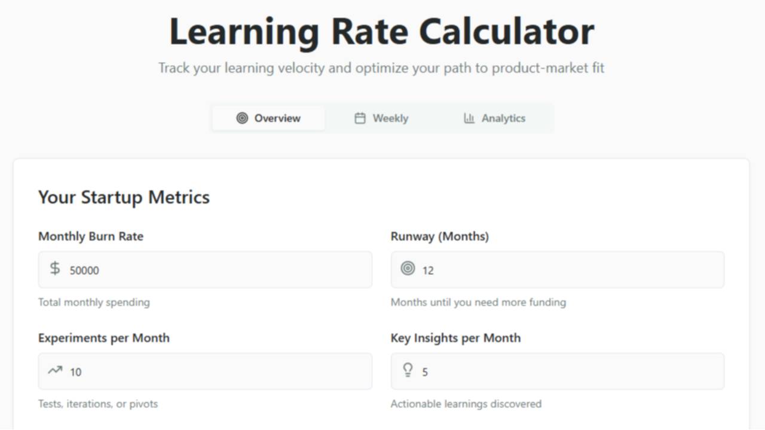The image size is (765, 430).
Task: Switch to the Weekly tab
Action: click(382, 118)
